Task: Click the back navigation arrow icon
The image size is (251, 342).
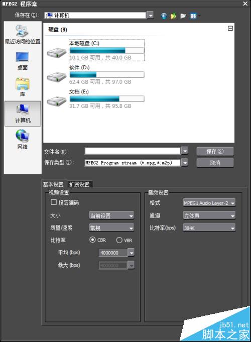Action: click(164, 16)
